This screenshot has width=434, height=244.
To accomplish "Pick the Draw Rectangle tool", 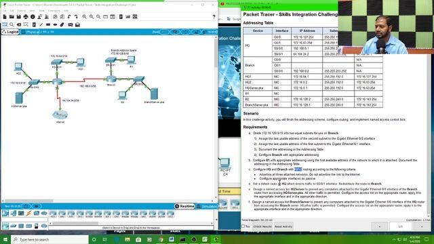I will pyautogui.click(x=48, y=24).
